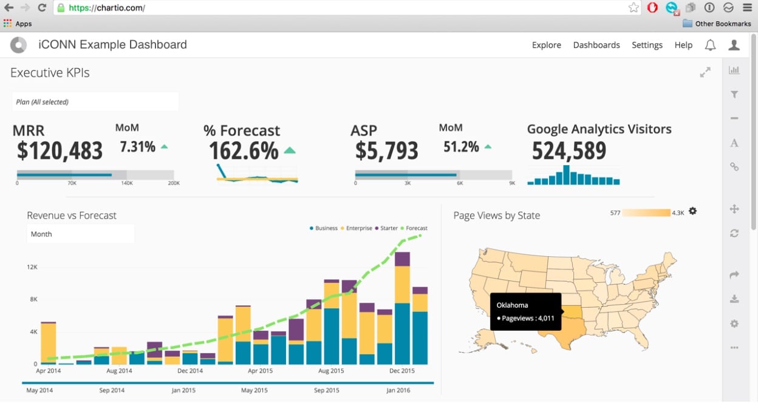The image size is (758, 409).
Task: Open the notifications bell
Action: point(710,44)
